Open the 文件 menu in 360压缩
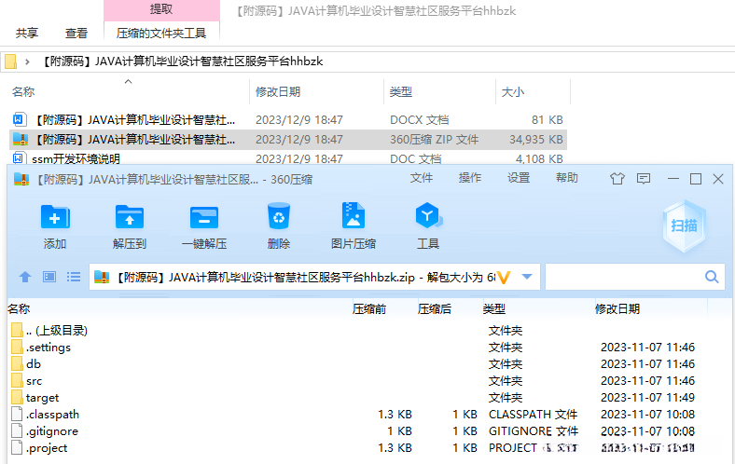This screenshot has width=735, height=464. pos(421,178)
